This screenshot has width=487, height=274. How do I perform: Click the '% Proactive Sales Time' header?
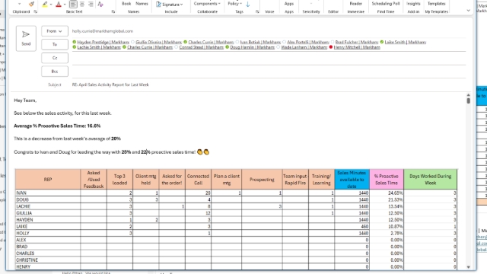(387, 180)
